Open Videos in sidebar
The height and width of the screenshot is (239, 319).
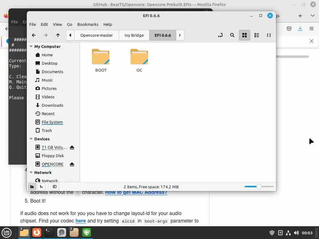click(x=48, y=97)
